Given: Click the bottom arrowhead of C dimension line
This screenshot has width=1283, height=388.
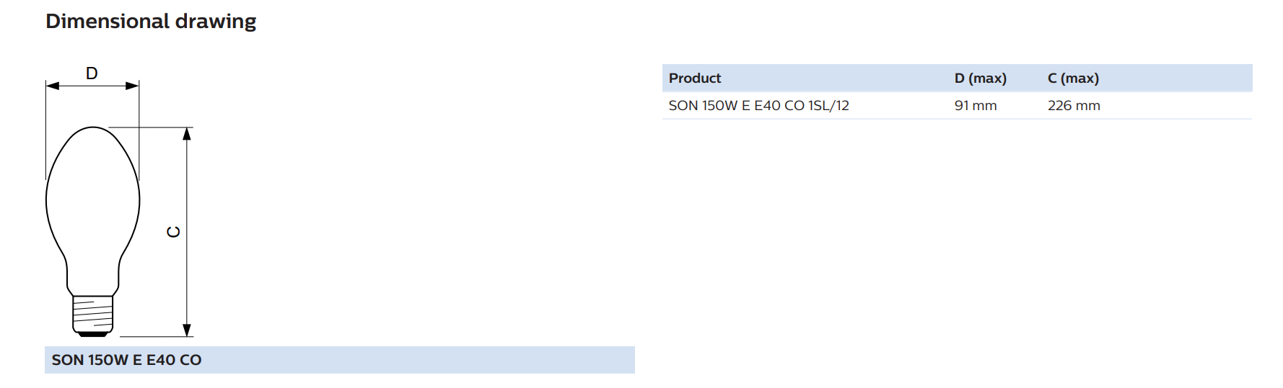Looking at the screenshot, I should [x=187, y=330].
